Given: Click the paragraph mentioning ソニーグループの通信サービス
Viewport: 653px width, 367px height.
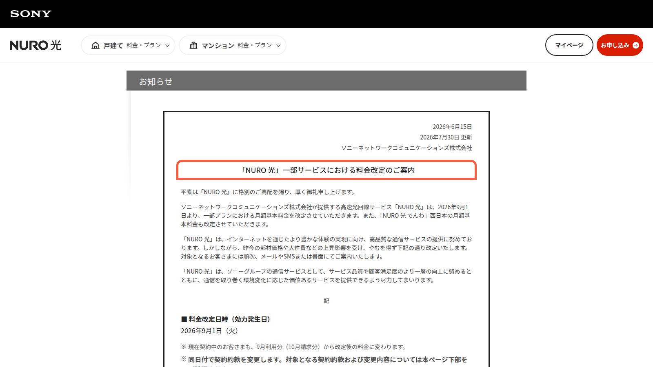Looking at the screenshot, I should pyautogui.click(x=326, y=276).
